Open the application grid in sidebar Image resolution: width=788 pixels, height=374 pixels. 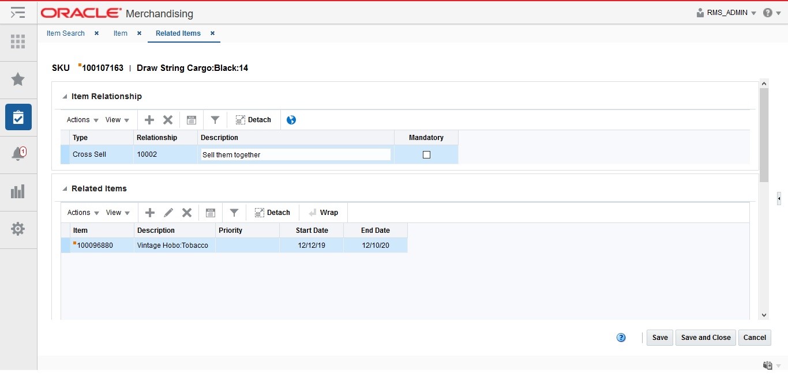(18, 41)
